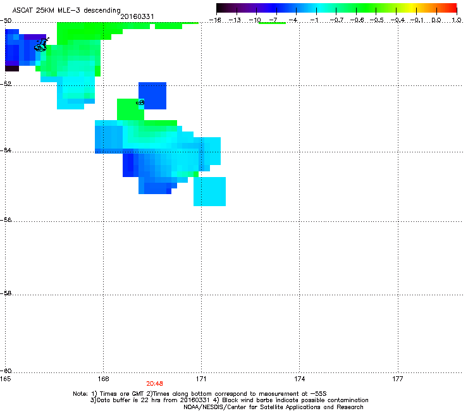This screenshot has height=411, width=468.
Task: Click the yellow section of the color bar
Action: tap(412, 8)
